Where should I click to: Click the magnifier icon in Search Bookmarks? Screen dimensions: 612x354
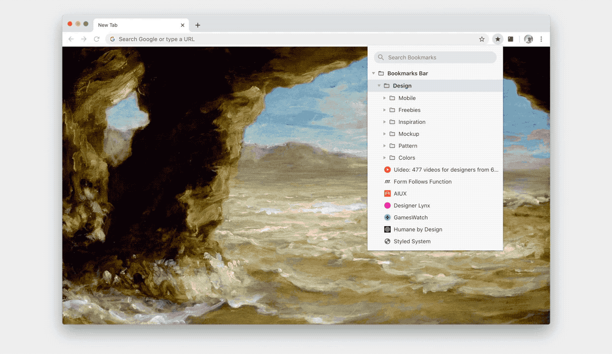[x=381, y=58]
